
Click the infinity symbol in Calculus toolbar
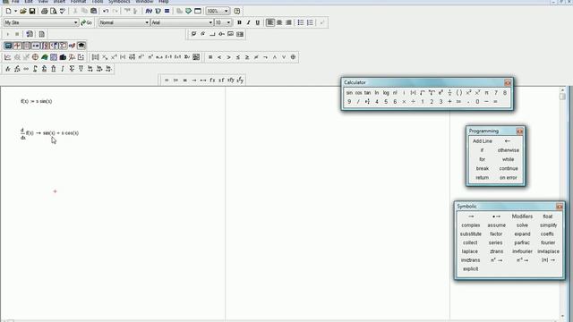point(26,69)
